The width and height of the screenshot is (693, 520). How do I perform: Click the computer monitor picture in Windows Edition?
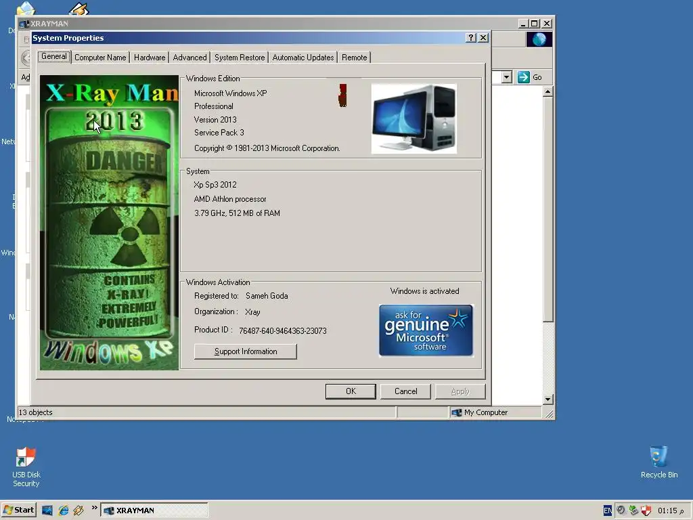point(414,118)
